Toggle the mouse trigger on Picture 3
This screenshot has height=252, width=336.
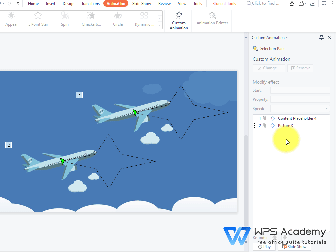[x=265, y=125]
